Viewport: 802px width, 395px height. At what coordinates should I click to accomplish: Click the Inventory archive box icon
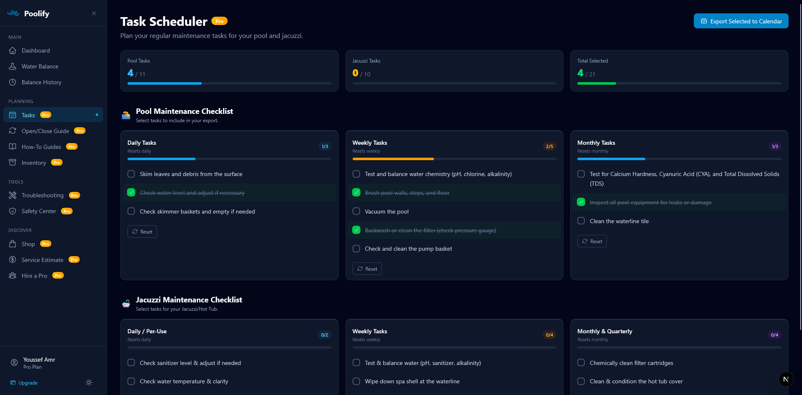pos(13,162)
